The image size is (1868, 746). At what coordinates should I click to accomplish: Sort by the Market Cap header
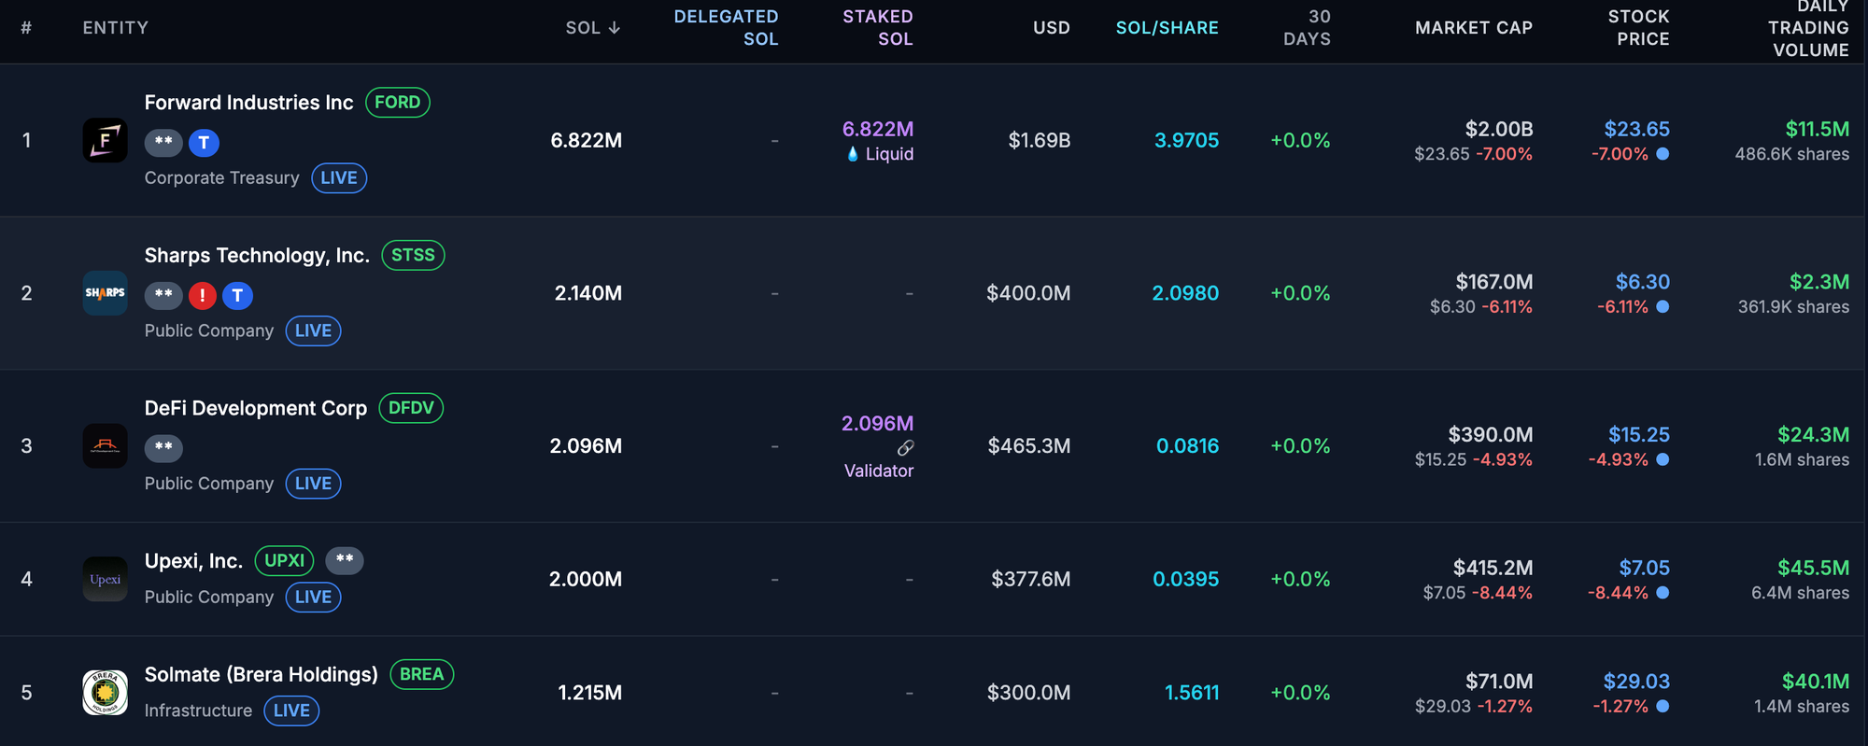pos(1473,28)
